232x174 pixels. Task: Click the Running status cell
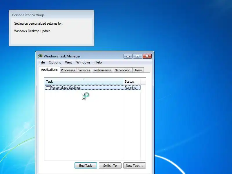coord(130,88)
